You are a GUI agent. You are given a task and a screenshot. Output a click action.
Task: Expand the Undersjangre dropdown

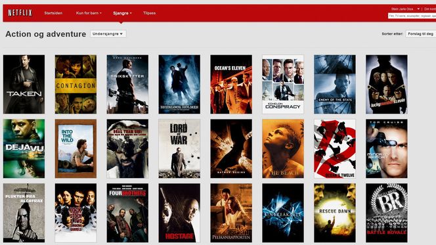tap(108, 33)
